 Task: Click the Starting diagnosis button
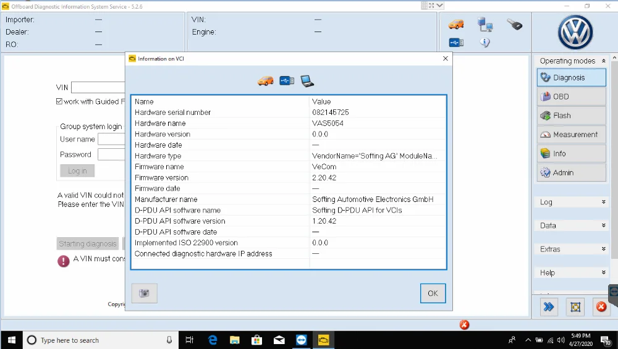click(x=88, y=243)
